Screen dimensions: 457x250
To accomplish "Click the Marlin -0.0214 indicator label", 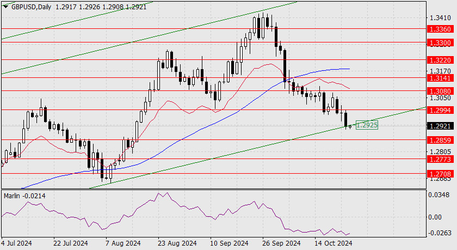I will pyautogui.click(x=24, y=196).
